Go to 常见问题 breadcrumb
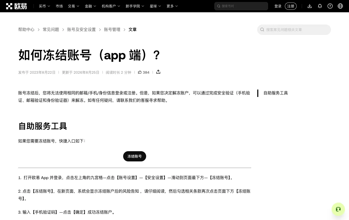 click(x=51, y=30)
